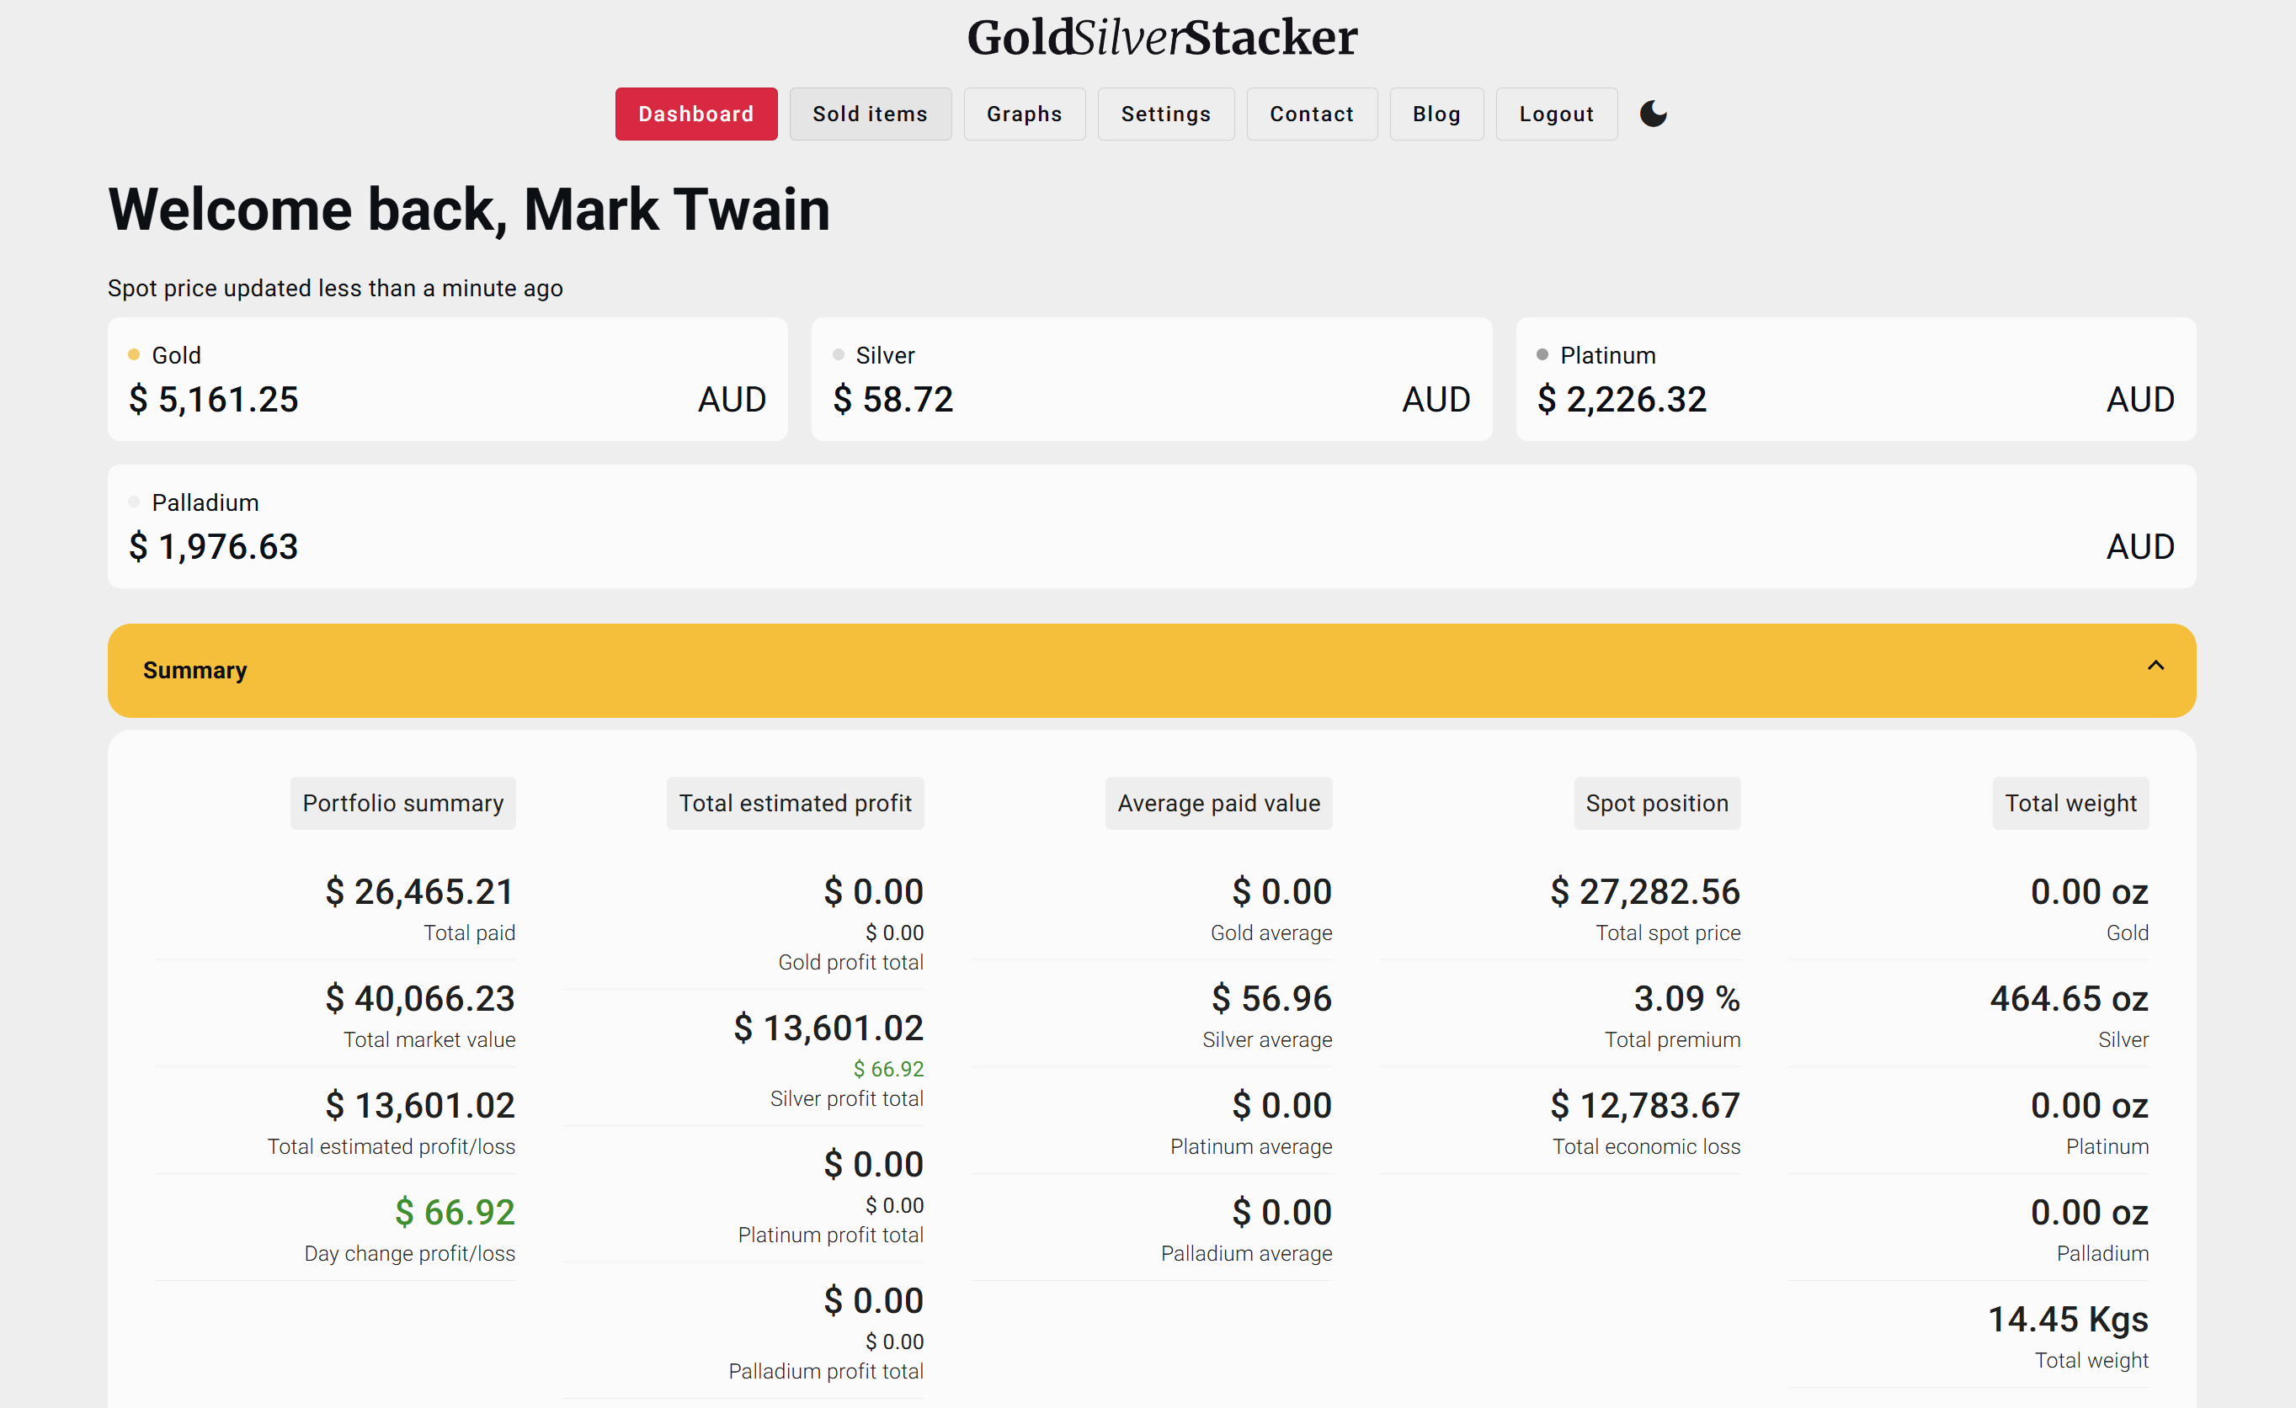Open the Graphs page
Viewport: 2296px width, 1408px height.
[1024, 114]
